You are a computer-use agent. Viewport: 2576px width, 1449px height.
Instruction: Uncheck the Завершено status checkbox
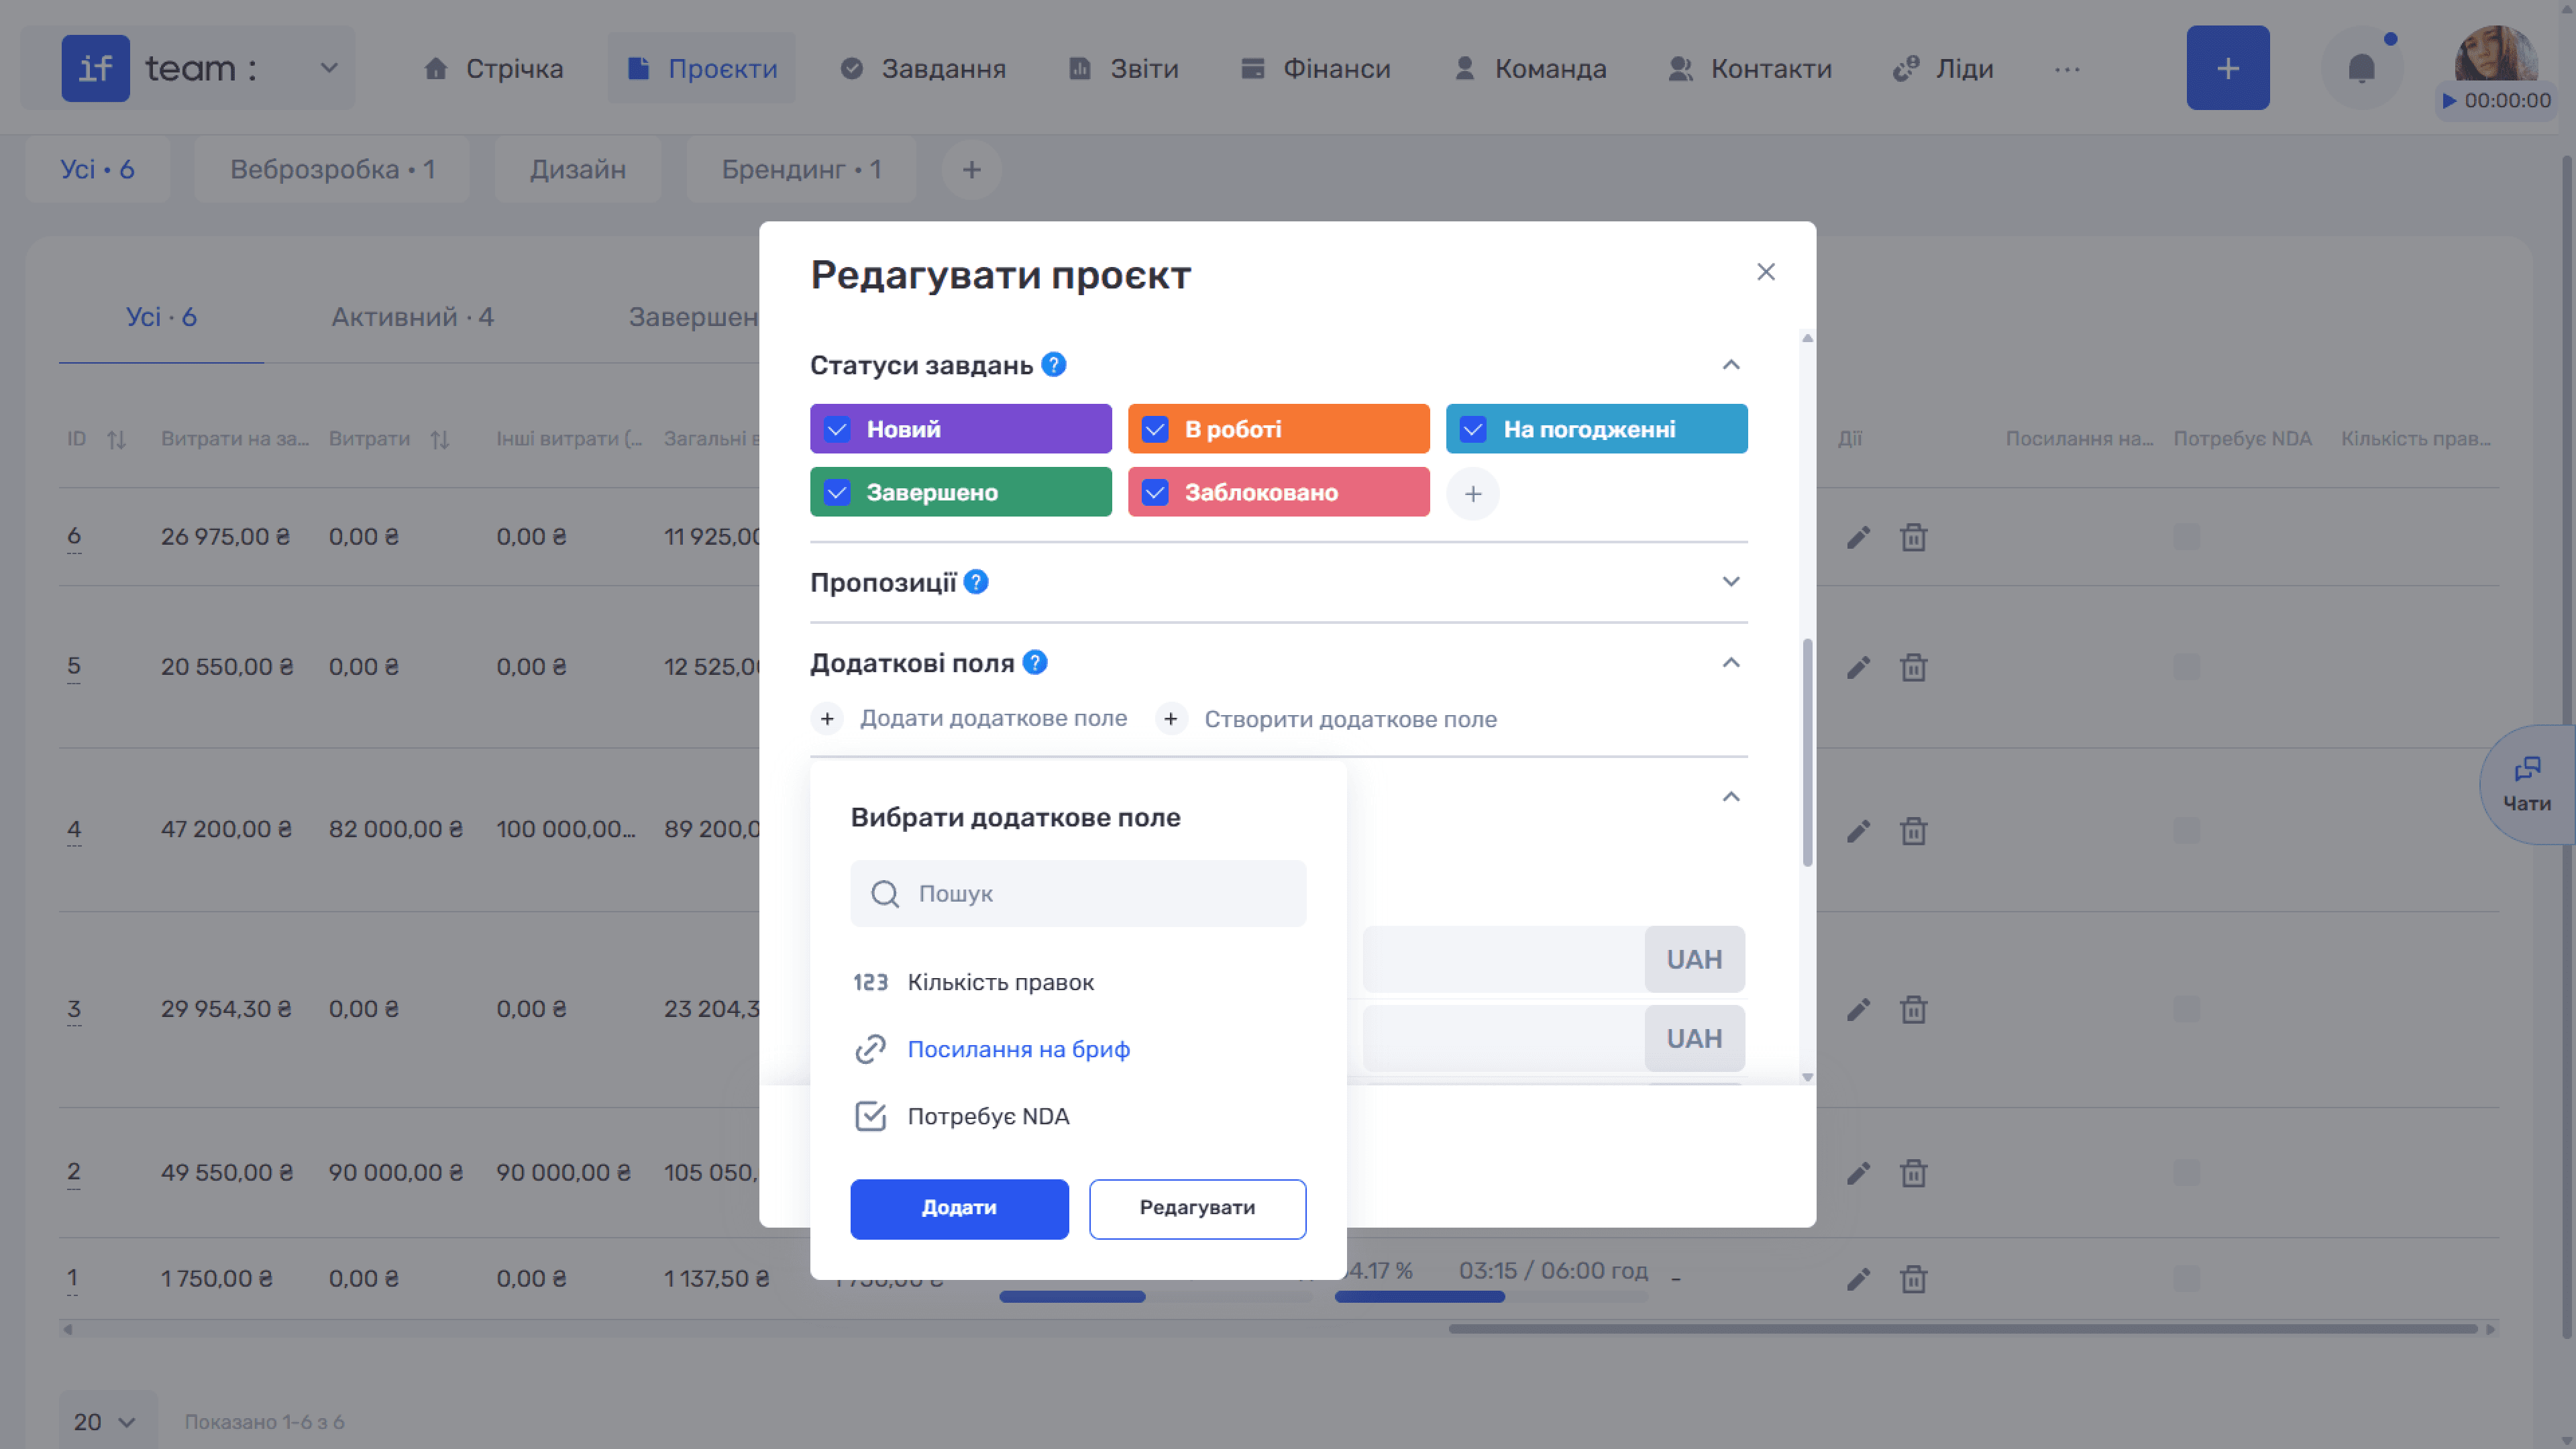tap(837, 492)
